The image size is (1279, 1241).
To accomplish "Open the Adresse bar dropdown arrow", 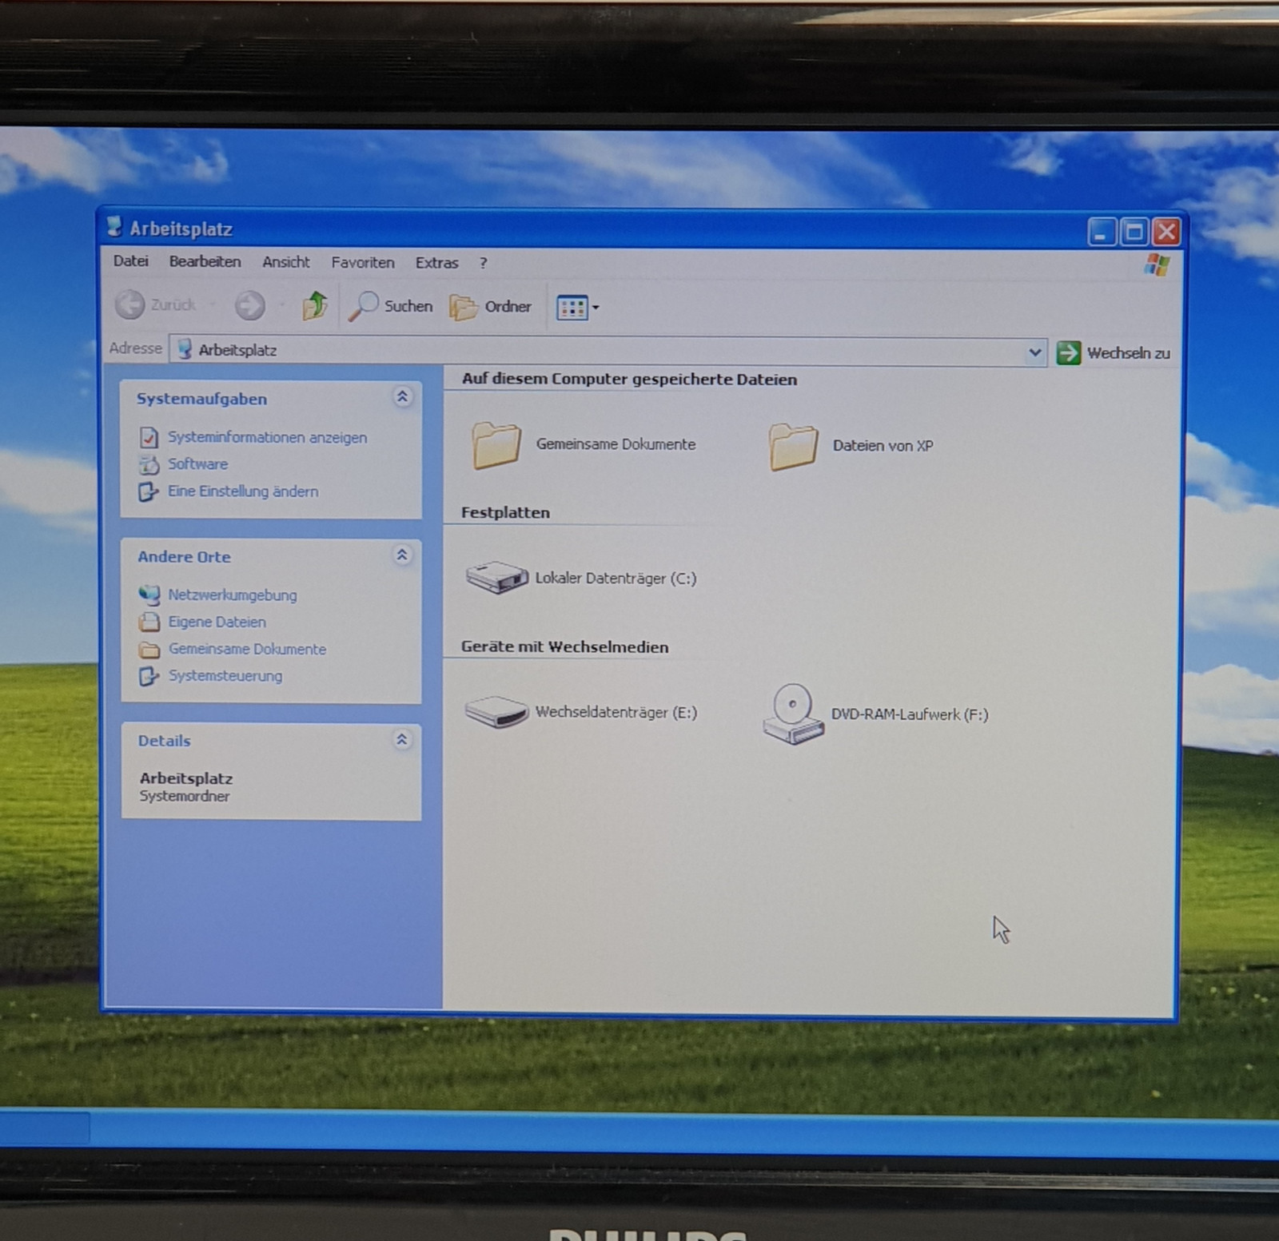I will click(x=1034, y=352).
